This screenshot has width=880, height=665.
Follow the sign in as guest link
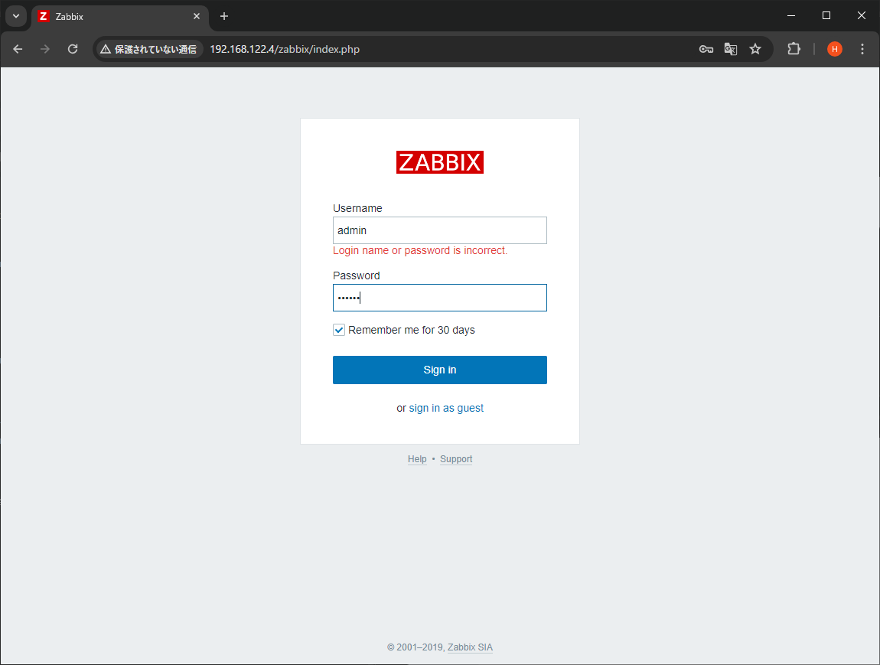(446, 408)
